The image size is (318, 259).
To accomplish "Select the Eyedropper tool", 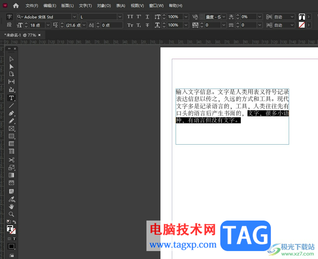I will pyautogui.click(x=11, y=199).
